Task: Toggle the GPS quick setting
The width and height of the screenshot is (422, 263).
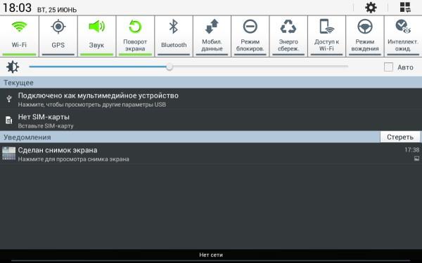Action: click(x=58, y=36)
